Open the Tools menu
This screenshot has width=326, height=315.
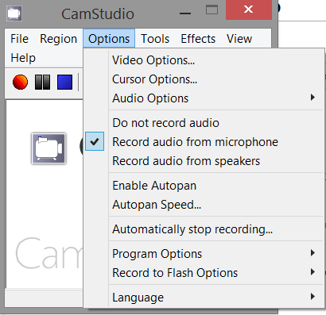click(155, 39)
